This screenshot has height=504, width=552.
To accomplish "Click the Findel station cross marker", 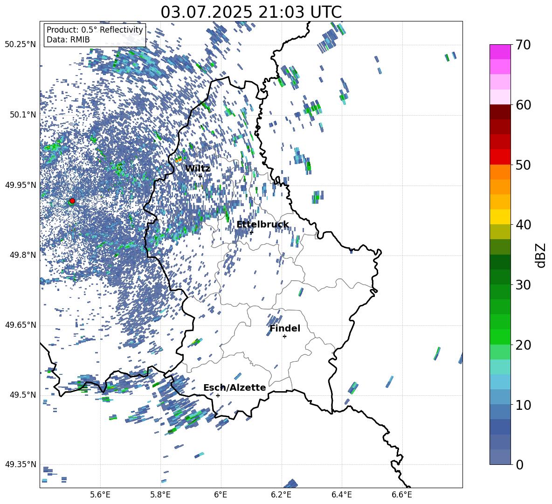I will [x=284, y=337].
